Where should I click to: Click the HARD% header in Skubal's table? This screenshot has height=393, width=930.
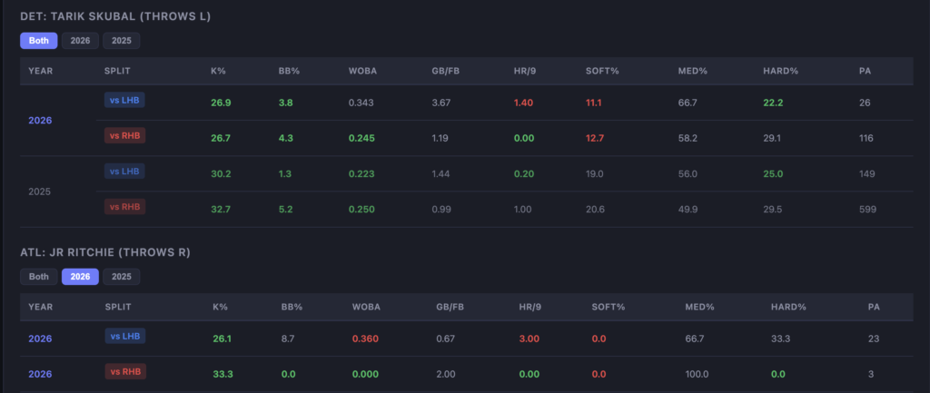(778, 70)
